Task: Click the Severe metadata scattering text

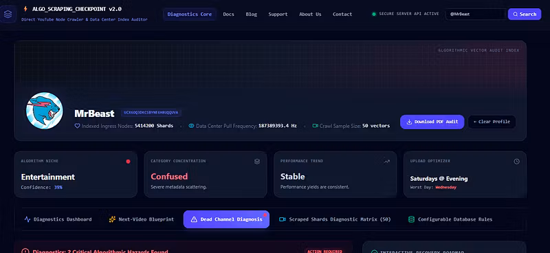Action: [x=179, y=187]
